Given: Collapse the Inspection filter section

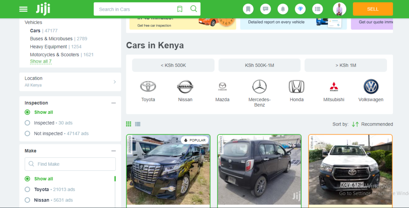Looking at the screenshot, I should coord(113,103).
